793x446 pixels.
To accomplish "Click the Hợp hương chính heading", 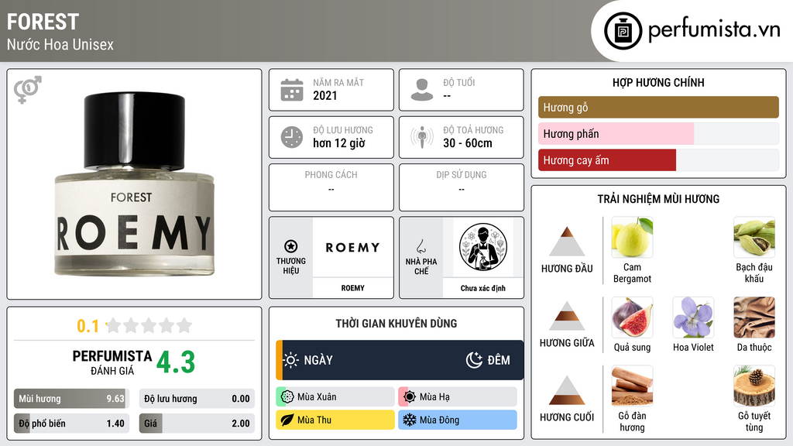I will 658,82.
